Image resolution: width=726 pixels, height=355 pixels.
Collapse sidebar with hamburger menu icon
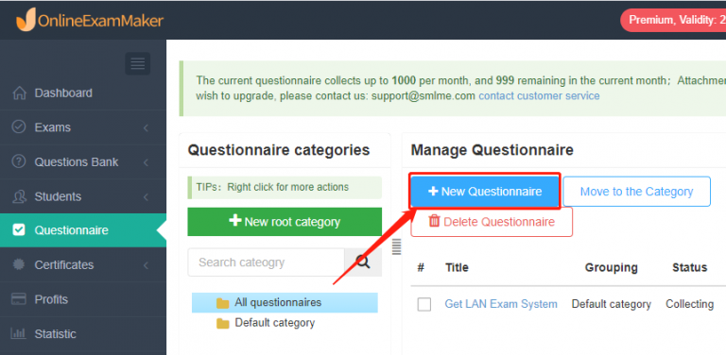pos(137,64)
